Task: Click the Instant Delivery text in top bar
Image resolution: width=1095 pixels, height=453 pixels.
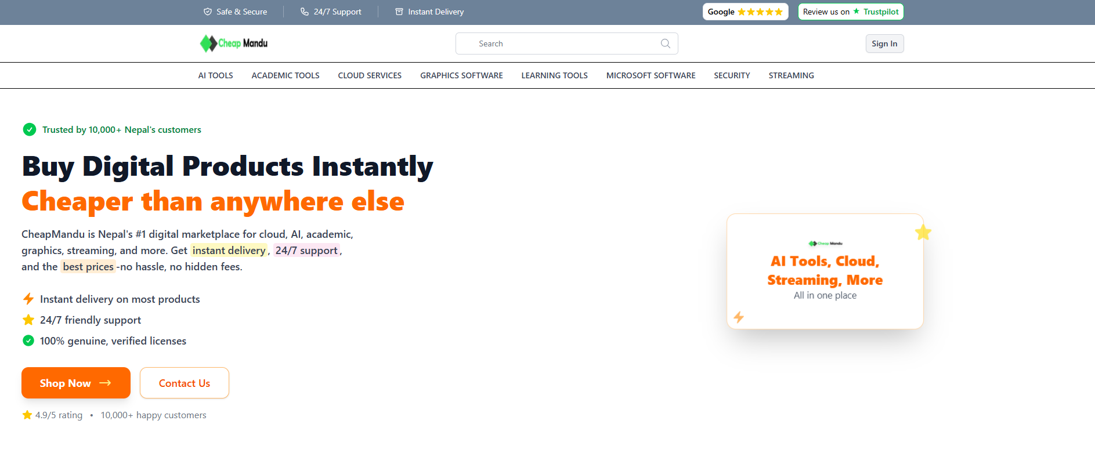Action: click(x=436, y=12)
